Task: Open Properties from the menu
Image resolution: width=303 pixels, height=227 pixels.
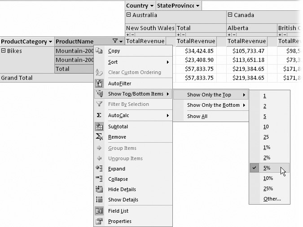Action: point(133,221)
